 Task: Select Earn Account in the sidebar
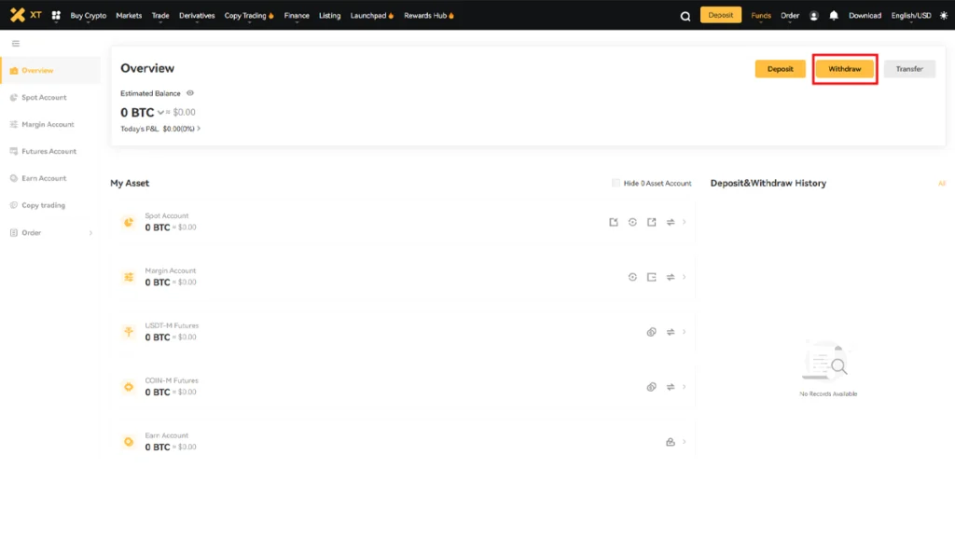pyautogui.click(x=50, y=178)
